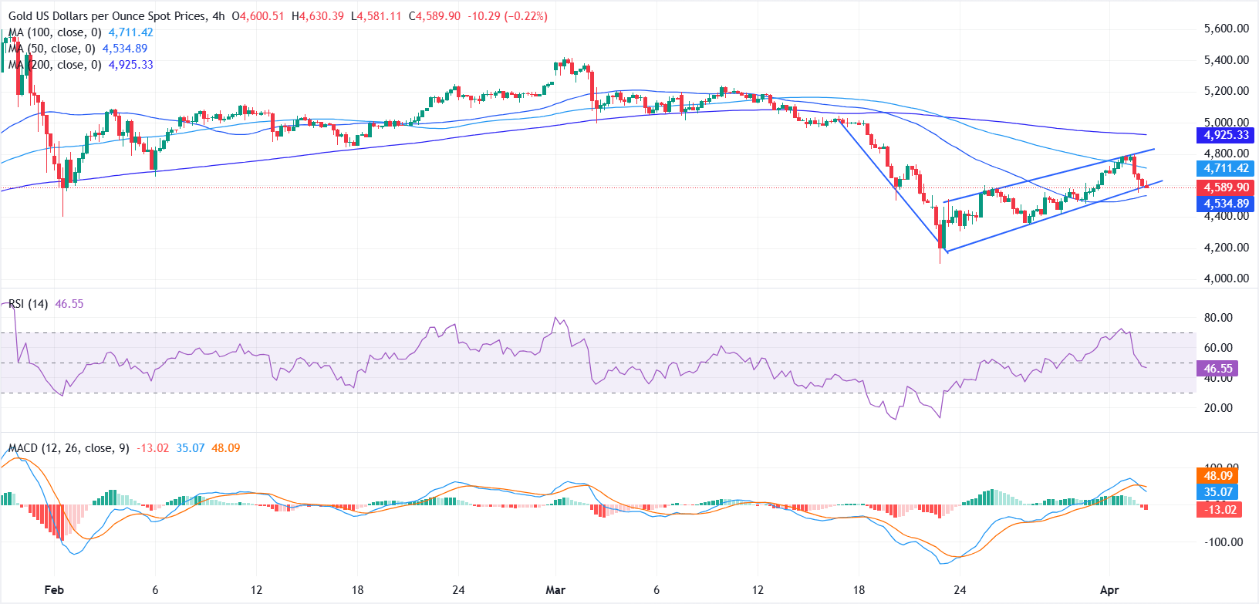Click the 80.00 level on the RSI axis
The height and width of the screenshot is (604, 1259).
pyautogui.click(x=1218, y=318)
